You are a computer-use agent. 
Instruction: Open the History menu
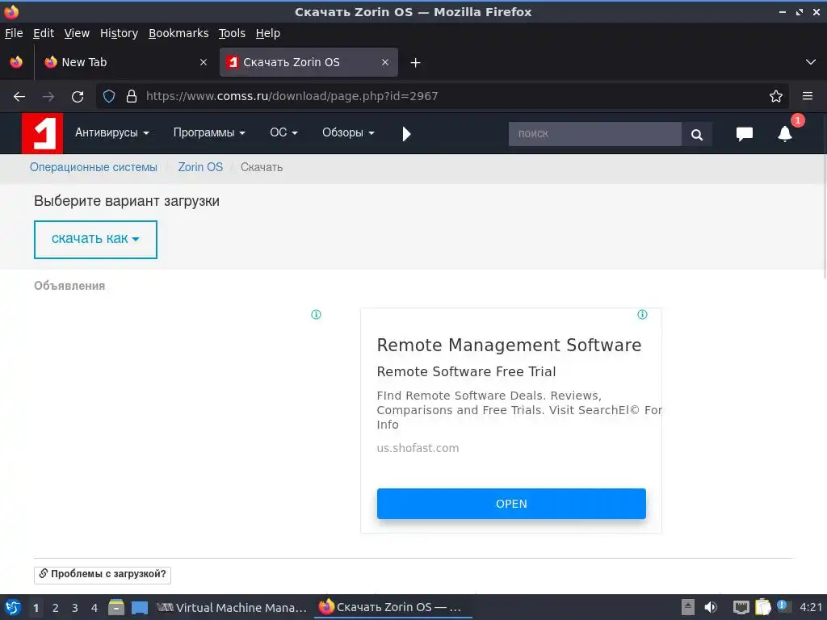coord(119,33)
